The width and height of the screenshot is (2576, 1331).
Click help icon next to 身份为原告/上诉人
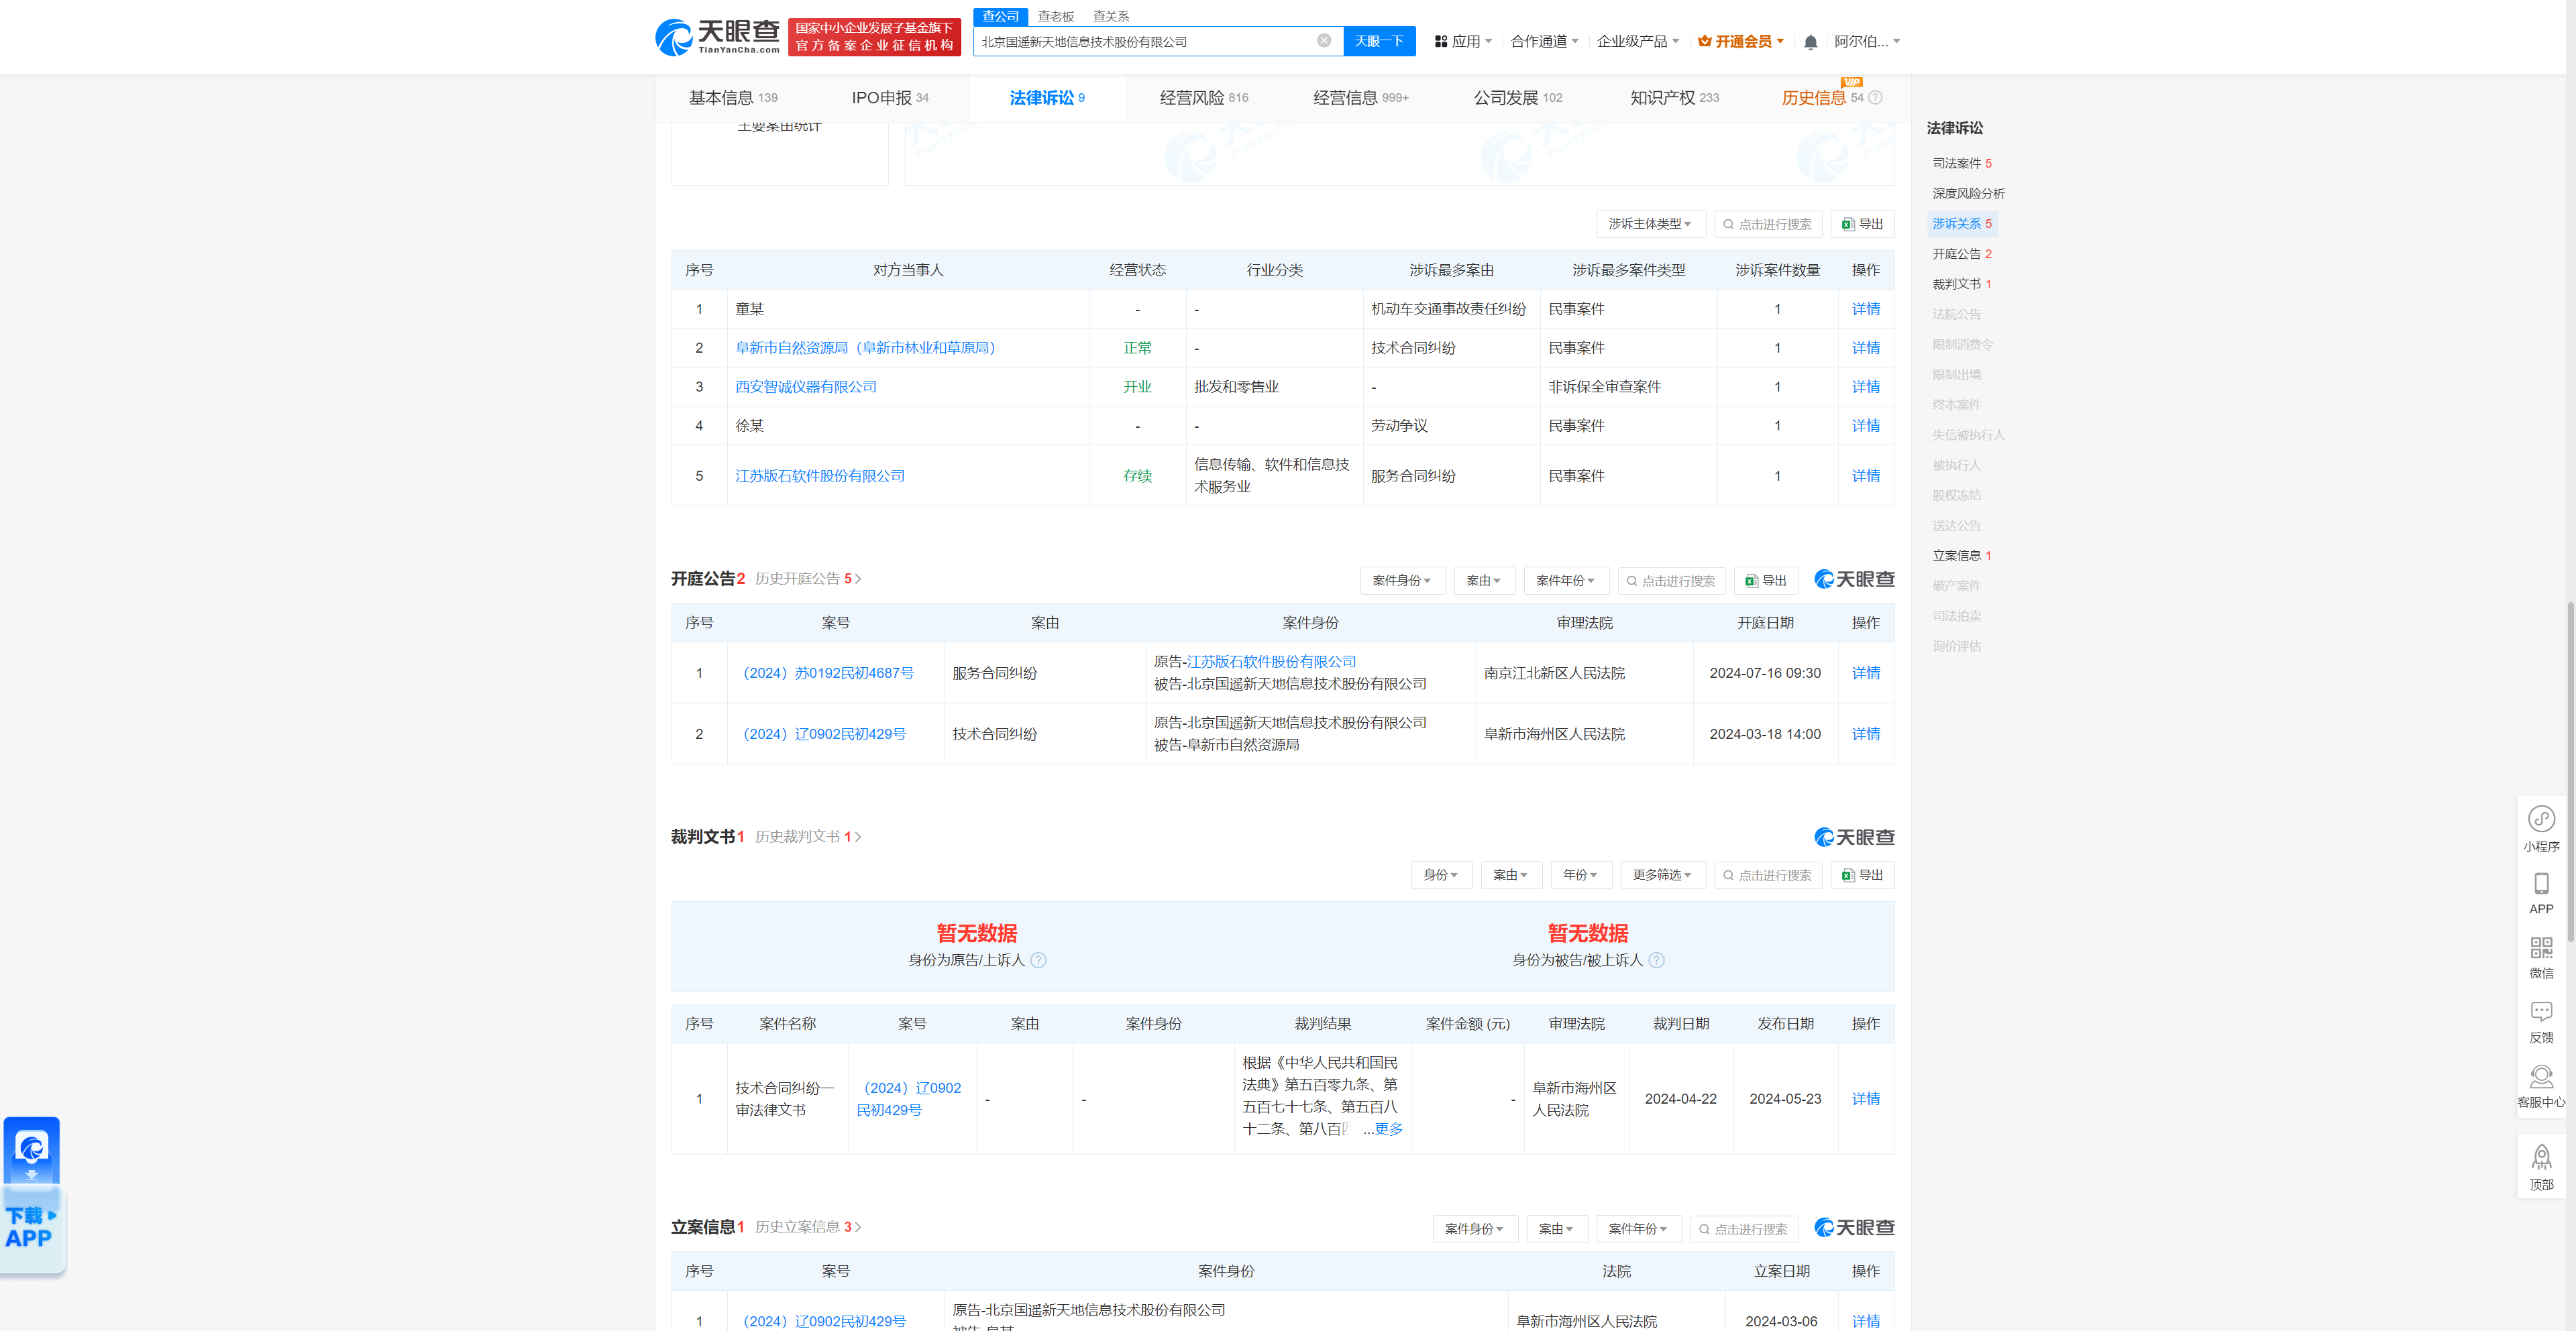coord(1038,960)
